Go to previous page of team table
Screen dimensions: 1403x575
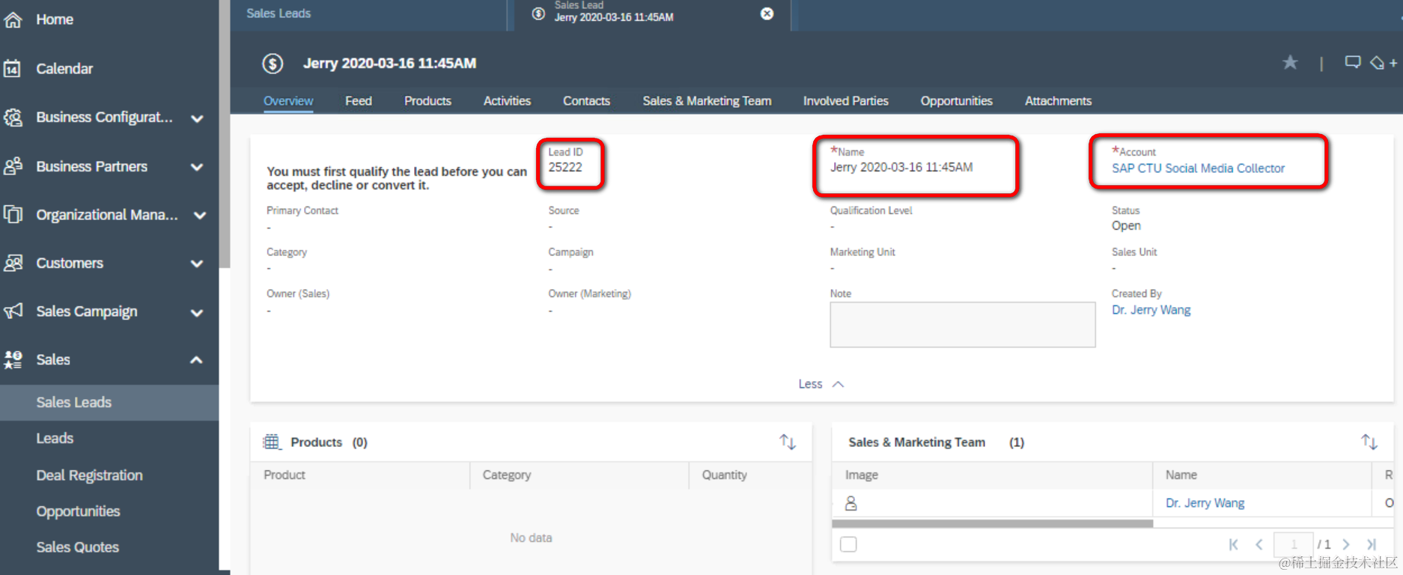point(1259,544)
